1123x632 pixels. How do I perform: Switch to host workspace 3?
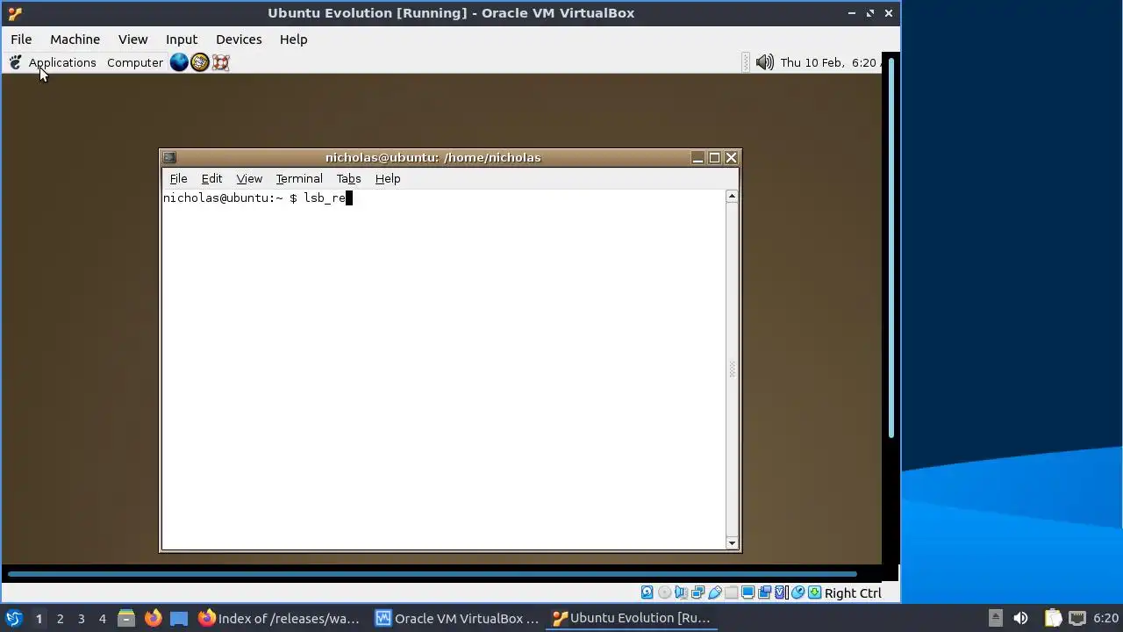81,618
